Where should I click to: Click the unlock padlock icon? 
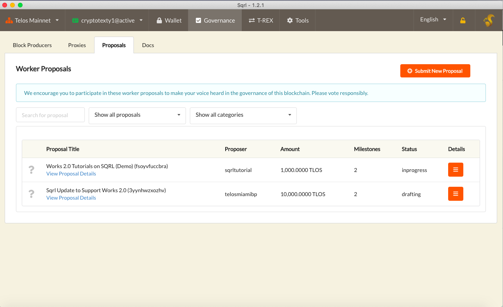pos(463,21)
